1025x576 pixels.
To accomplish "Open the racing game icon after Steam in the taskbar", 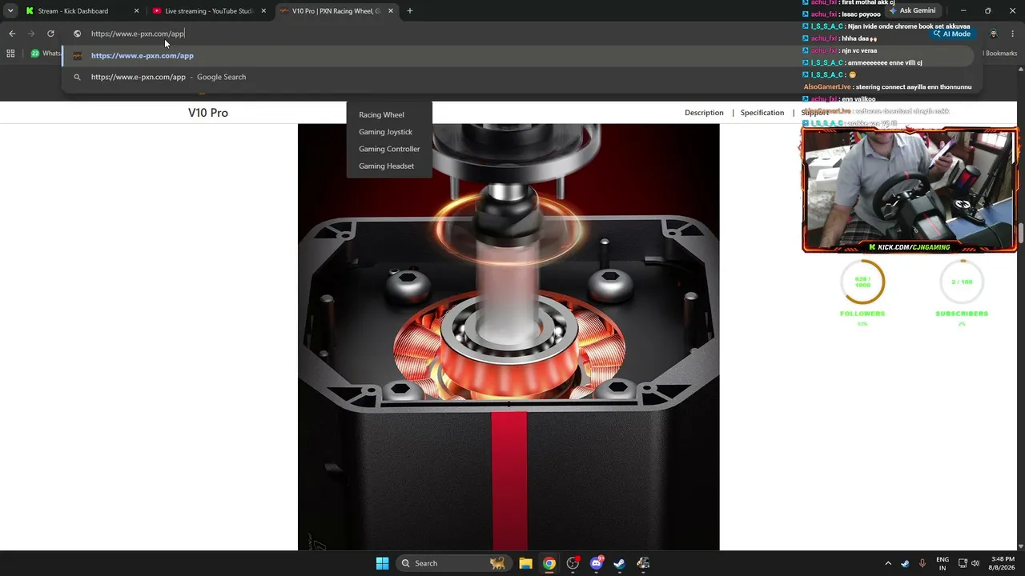I will click(643, 563).
